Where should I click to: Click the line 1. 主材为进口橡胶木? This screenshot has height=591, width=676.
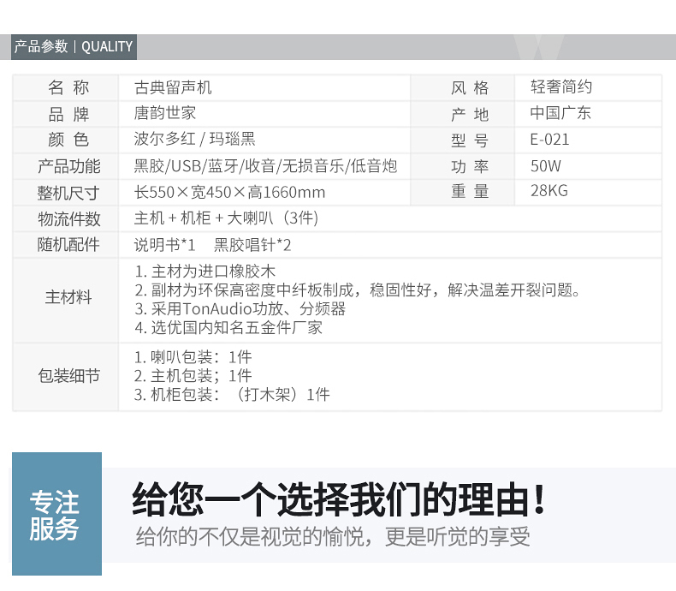coord(205,272)
